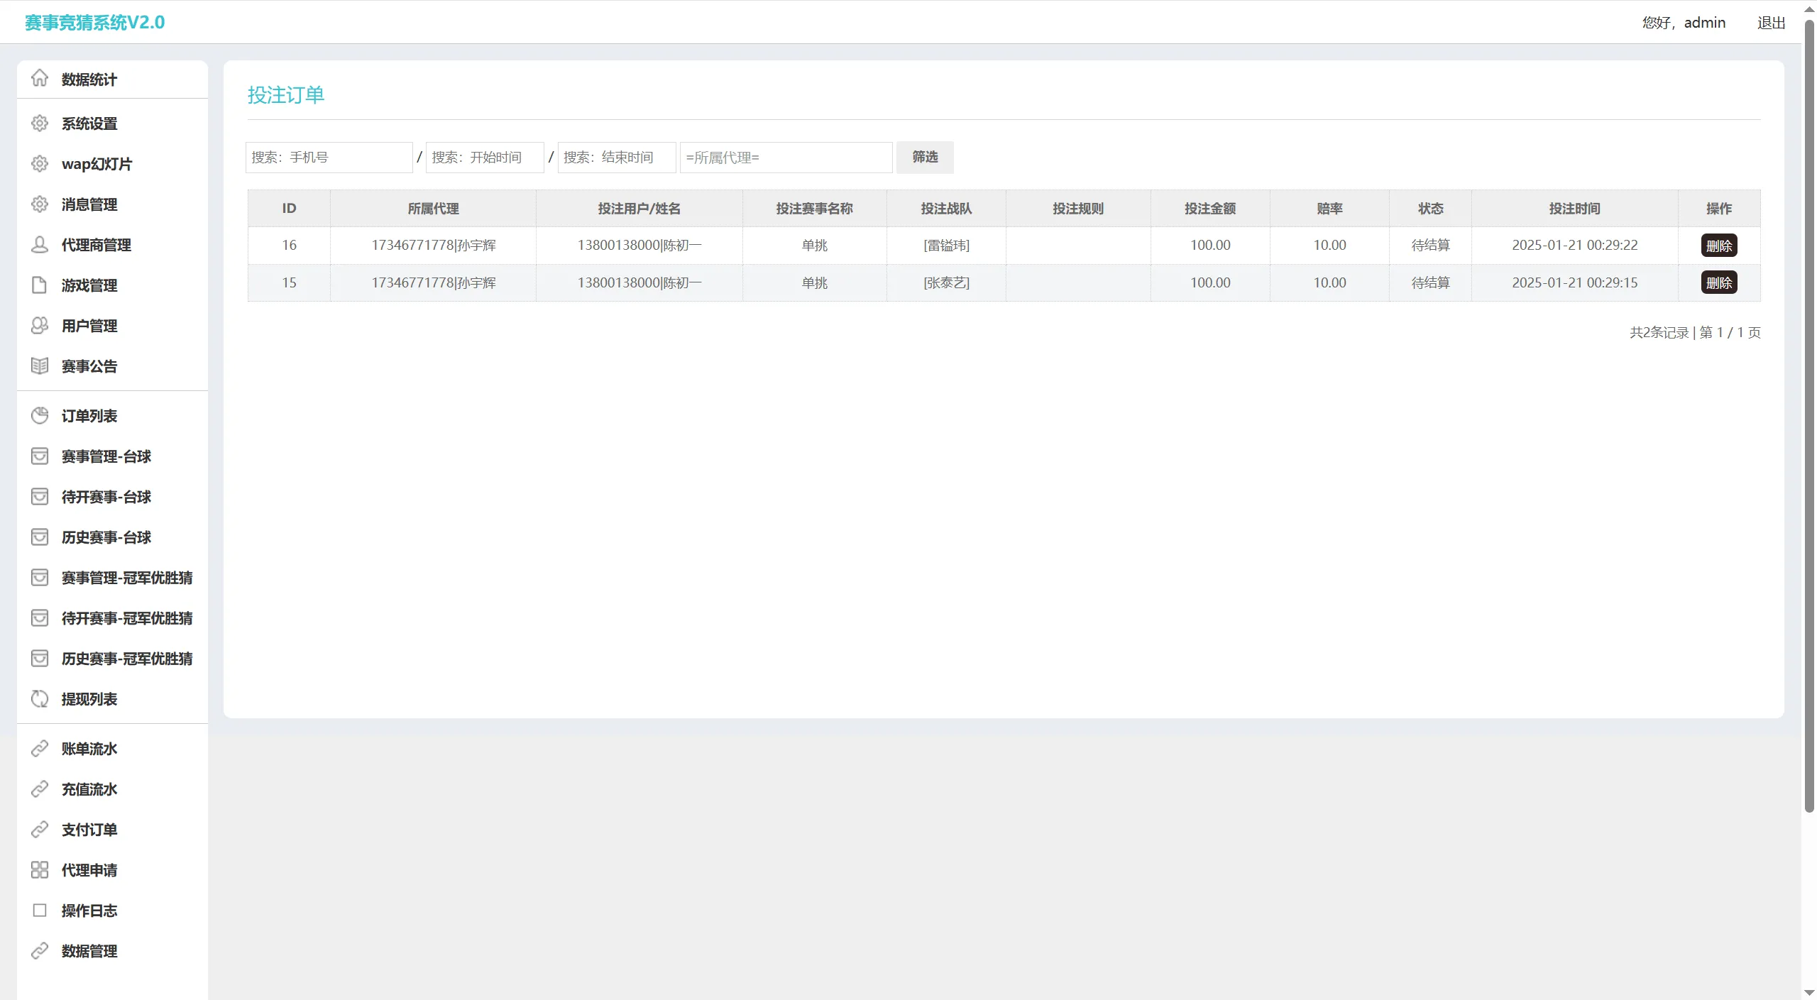Click the book icon beside 赛事公告
The image size is (1817, 1000).
click(40, 366)
